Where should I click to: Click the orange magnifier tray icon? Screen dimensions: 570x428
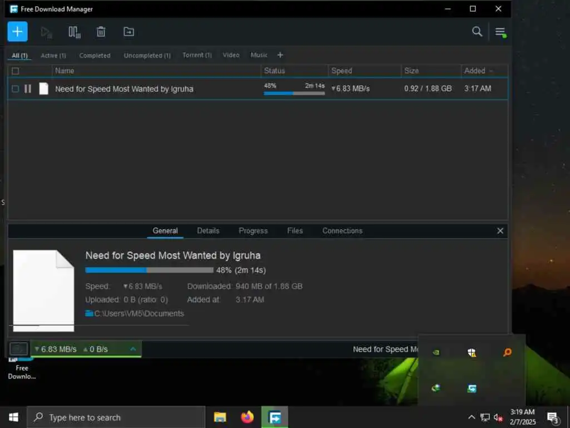pos(507,352)
